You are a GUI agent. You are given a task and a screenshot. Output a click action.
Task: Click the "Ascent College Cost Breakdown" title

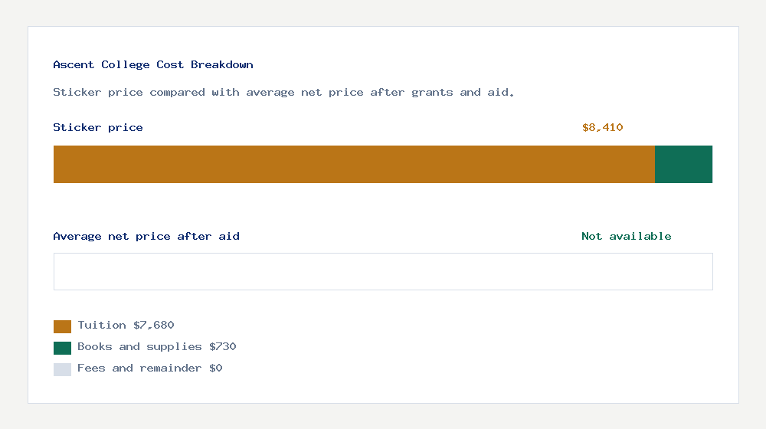pyautogui.click(x=153, y=64)
